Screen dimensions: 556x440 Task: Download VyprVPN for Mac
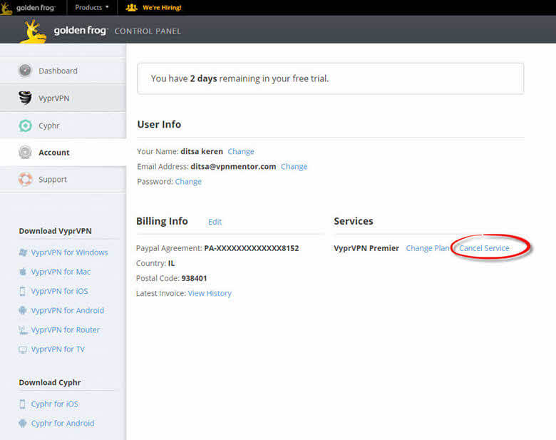pyautogui.click(x=61, y=272)
